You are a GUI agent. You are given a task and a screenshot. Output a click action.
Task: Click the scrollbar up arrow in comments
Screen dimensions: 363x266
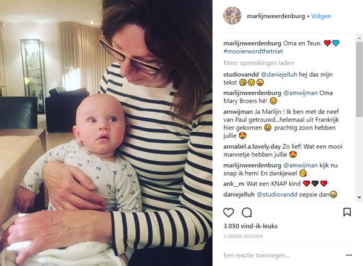359,37
